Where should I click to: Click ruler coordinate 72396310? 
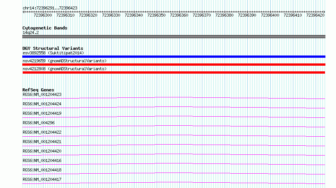tap(65, 15)
